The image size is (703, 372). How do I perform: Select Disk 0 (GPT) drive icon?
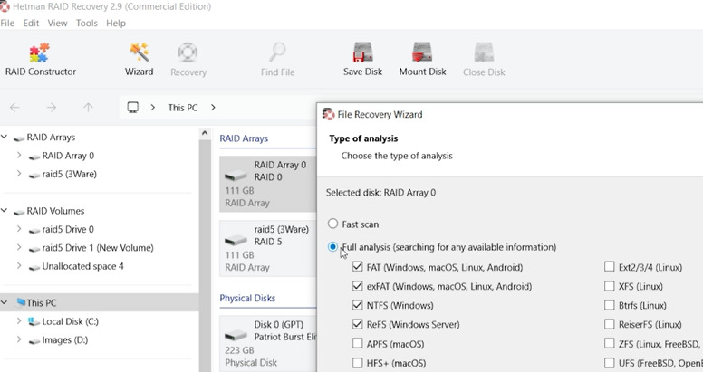coord(236,335)
